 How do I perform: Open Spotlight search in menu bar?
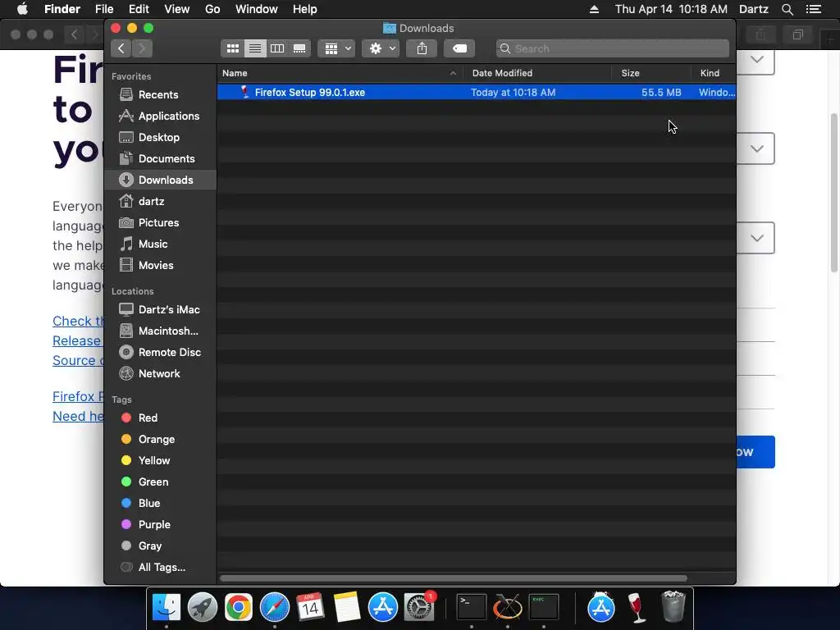click(787, 9)
